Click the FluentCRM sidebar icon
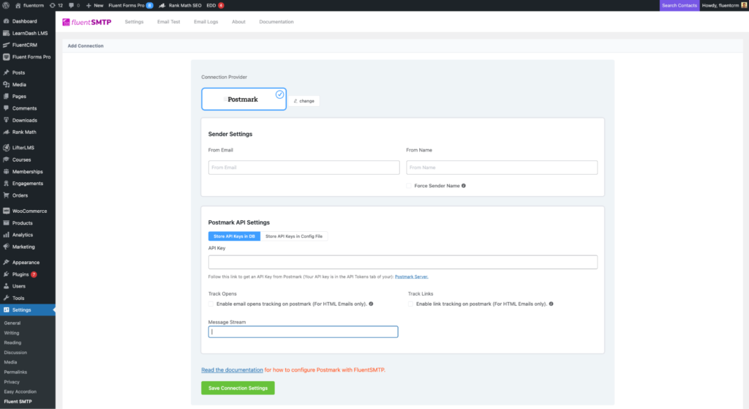 pos(6,45)
